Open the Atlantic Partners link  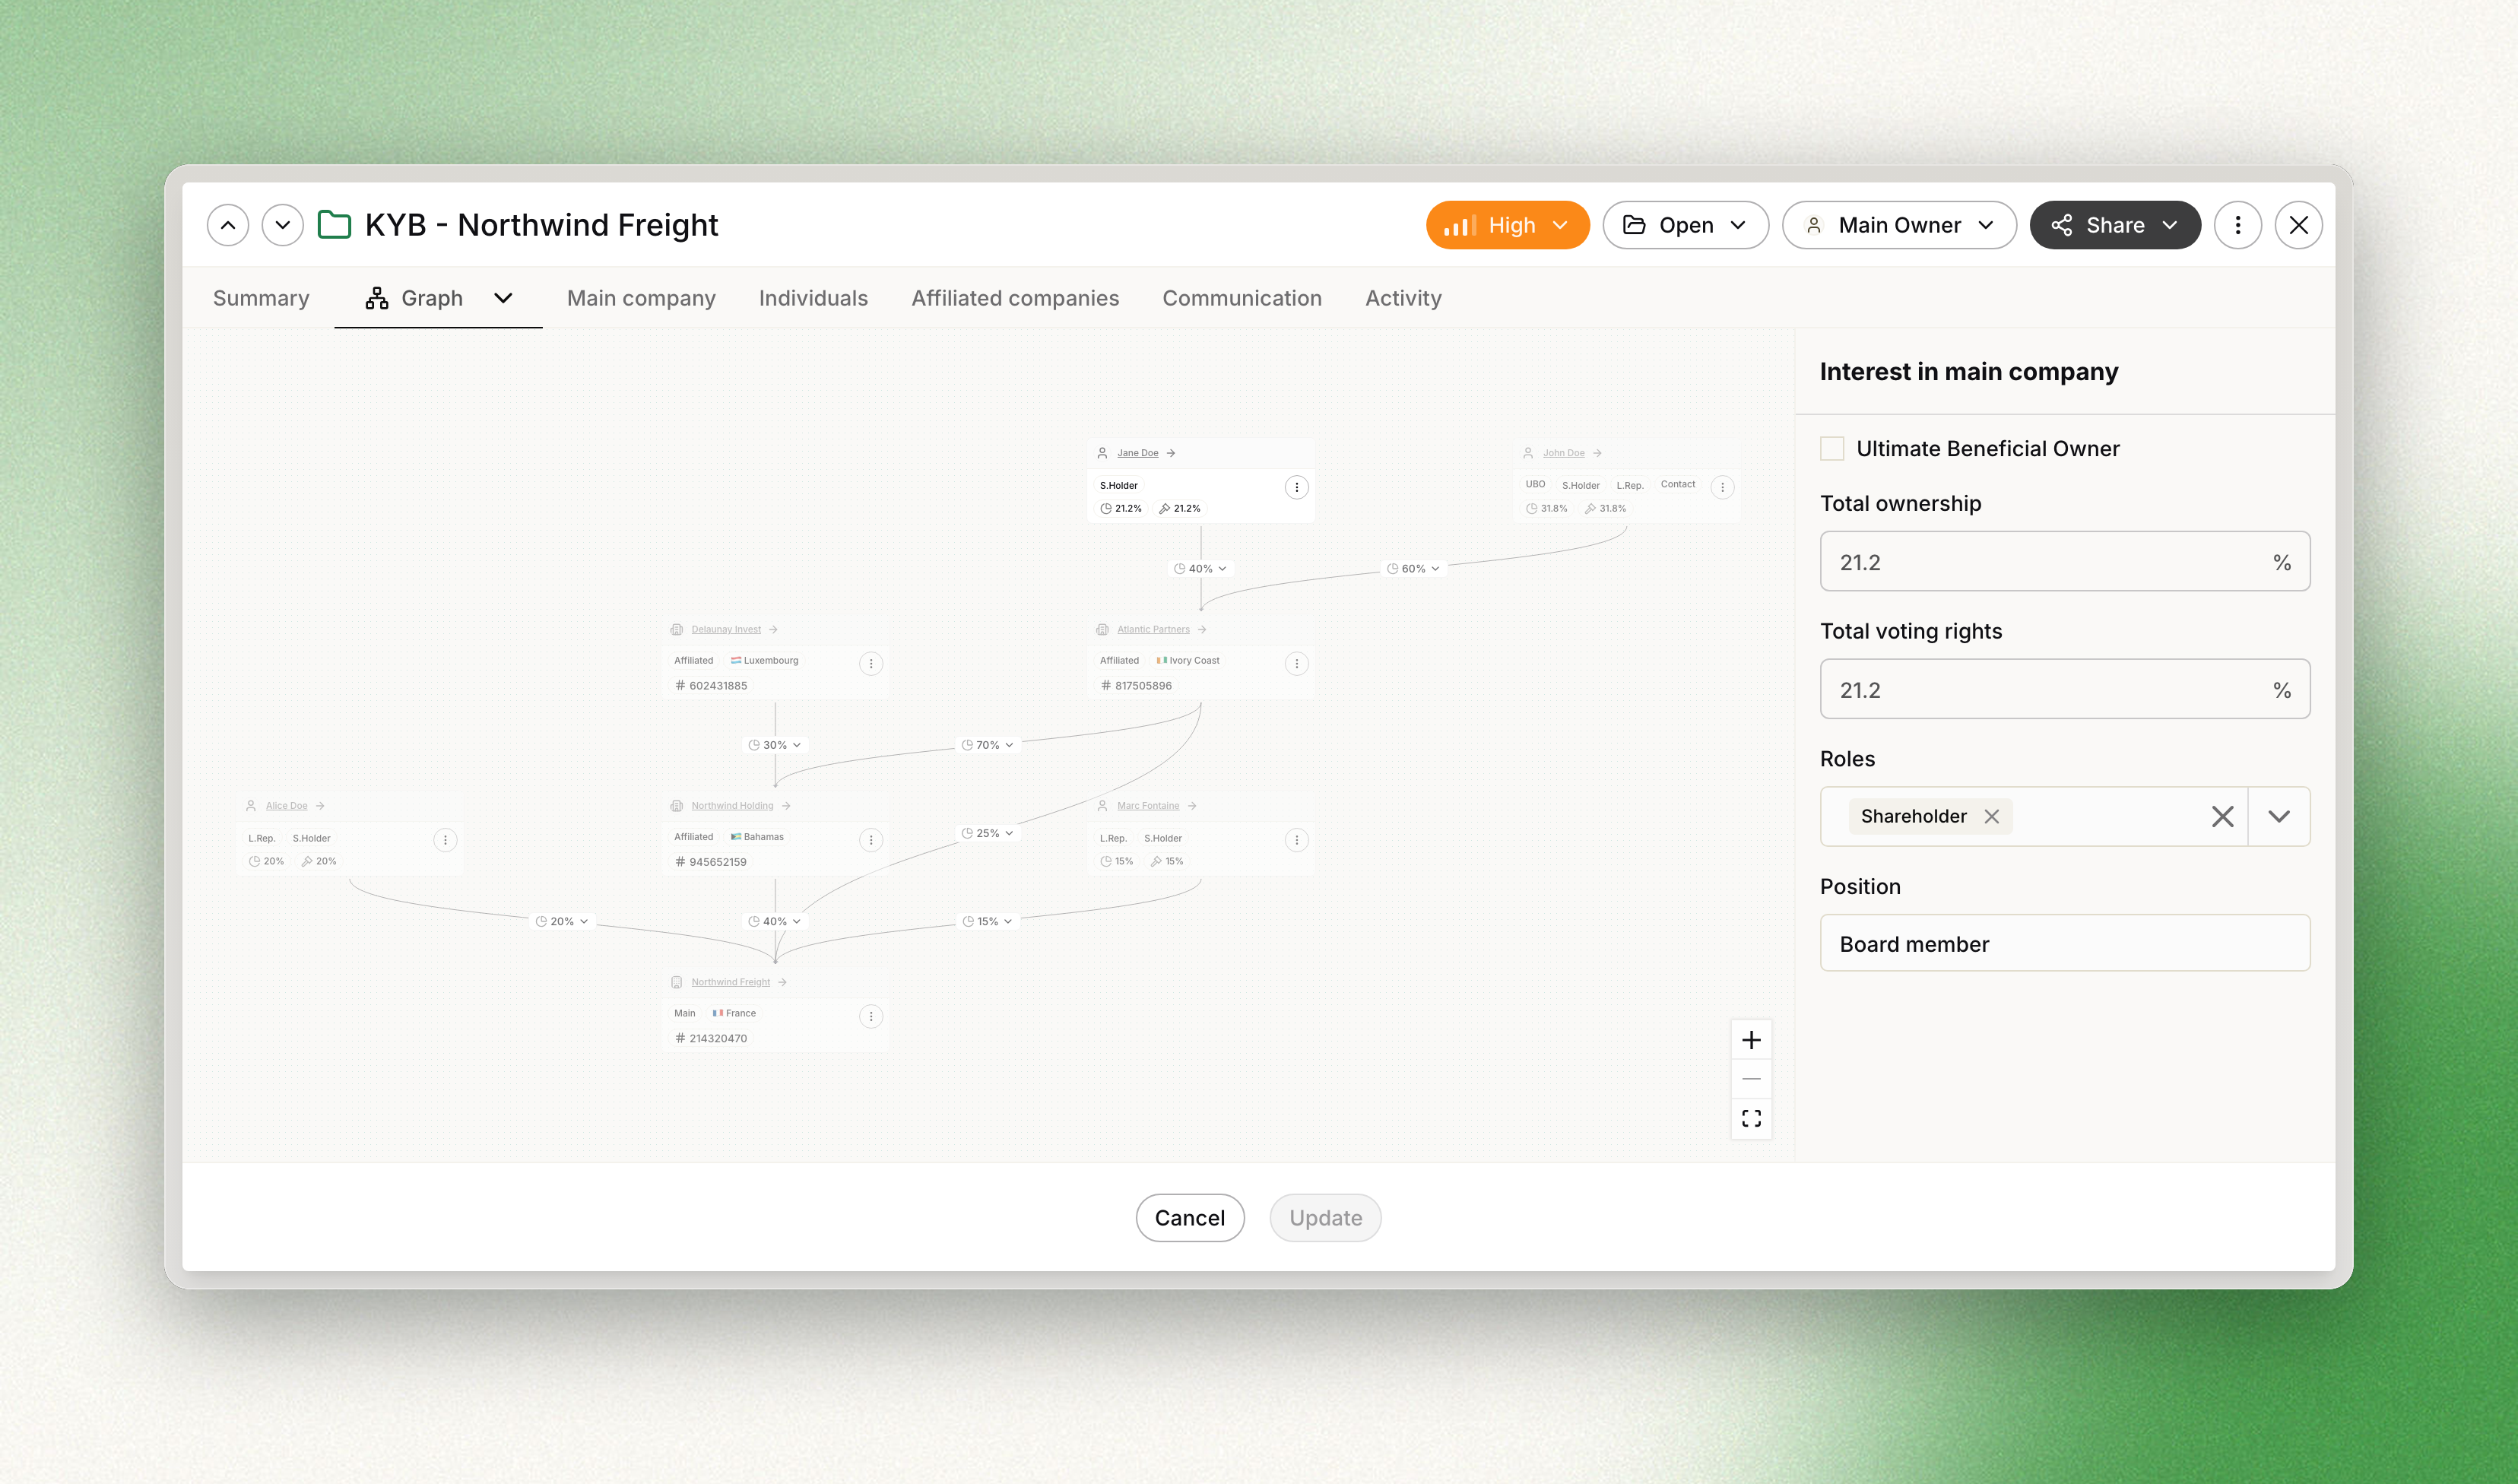[x=1153, y=629]
